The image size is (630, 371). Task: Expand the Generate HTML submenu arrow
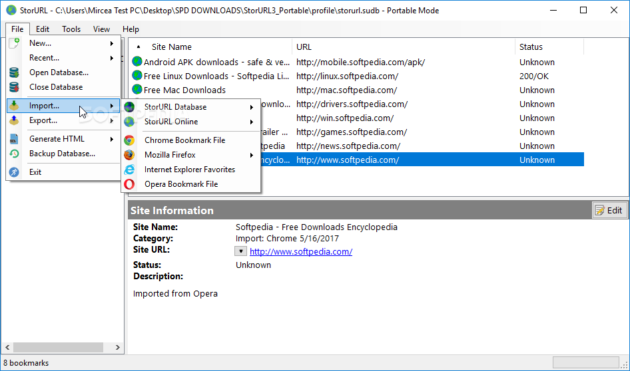(x=112, y=139)
